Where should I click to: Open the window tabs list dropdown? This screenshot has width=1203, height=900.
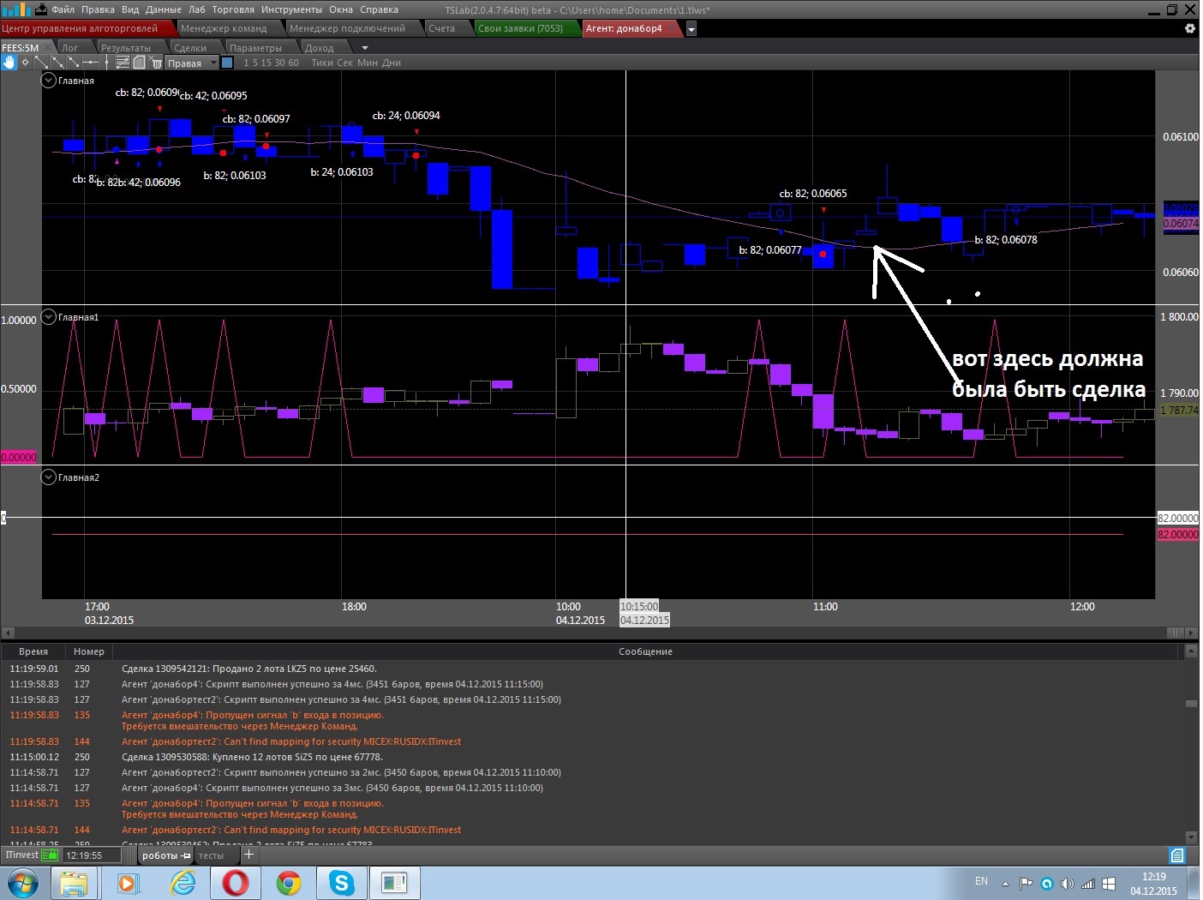691,28
